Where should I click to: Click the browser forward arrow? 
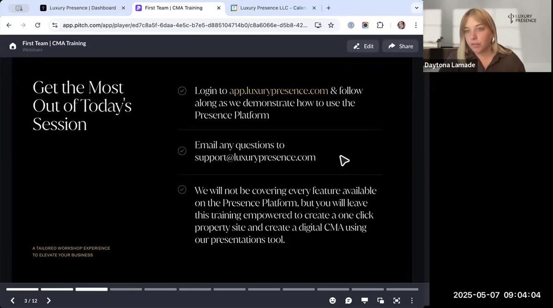point(23,25)
